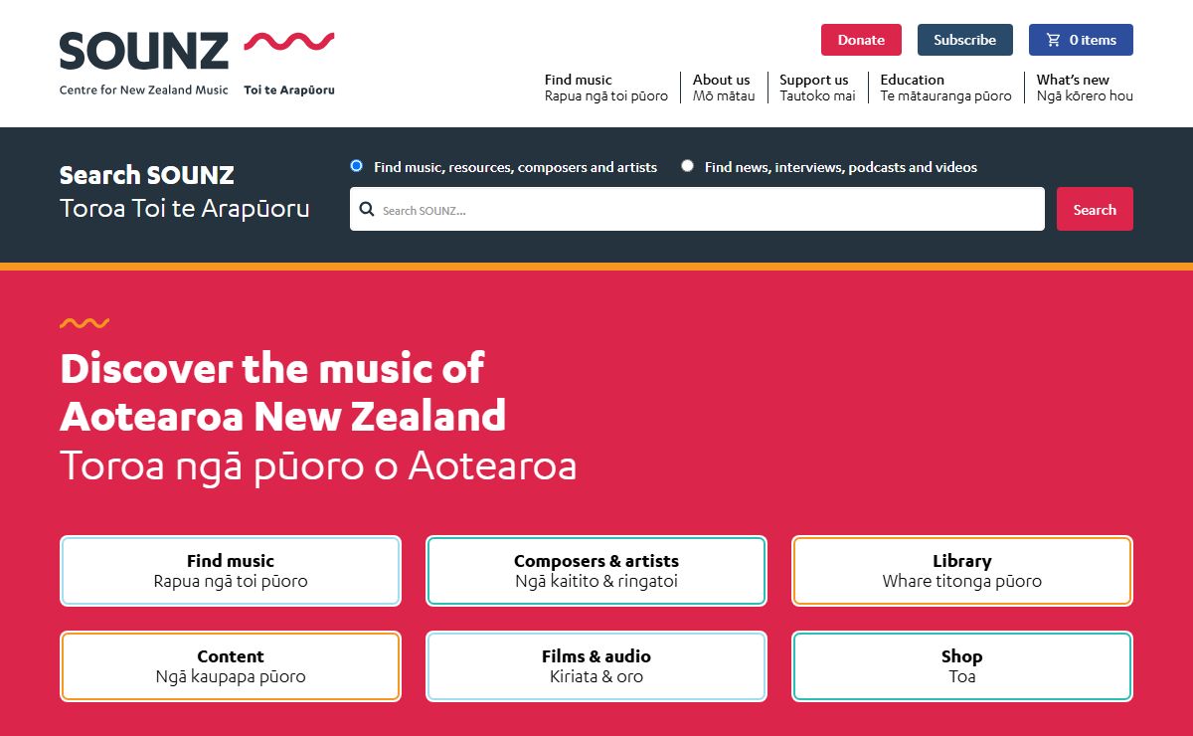Open the Education navigation menu

[945, 88]
